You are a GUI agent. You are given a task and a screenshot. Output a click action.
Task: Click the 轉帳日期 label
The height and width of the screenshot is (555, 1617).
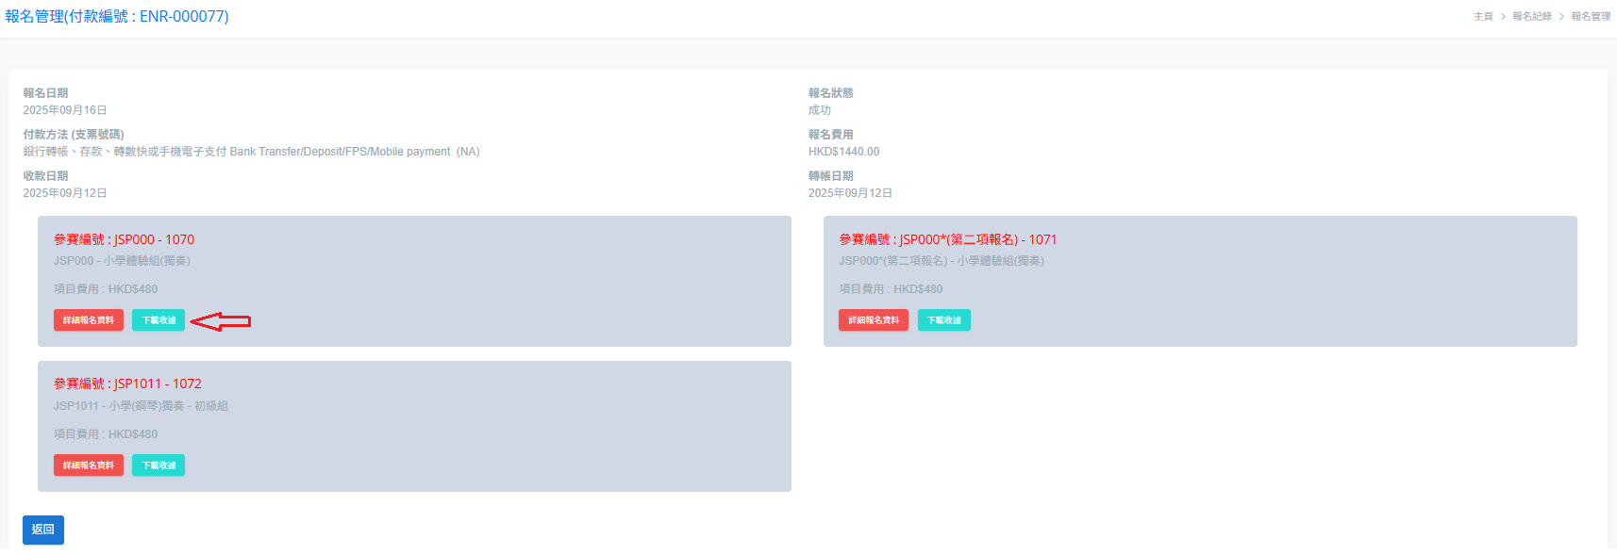830,176
